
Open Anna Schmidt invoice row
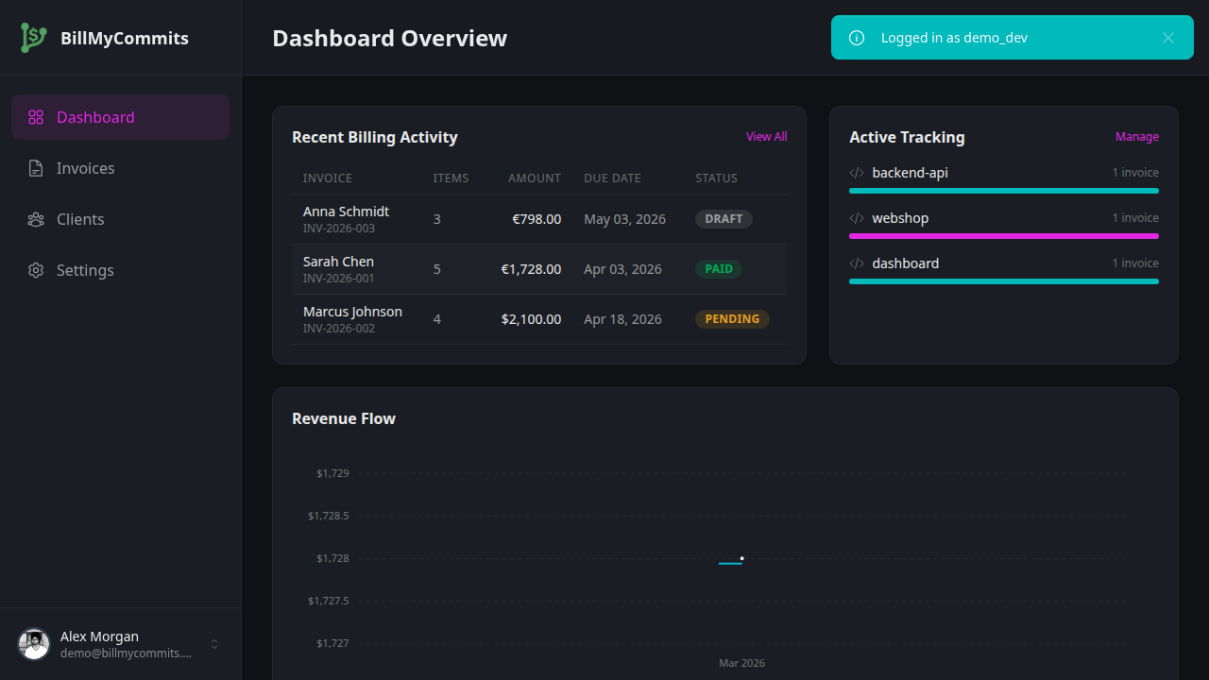point(538,219)
